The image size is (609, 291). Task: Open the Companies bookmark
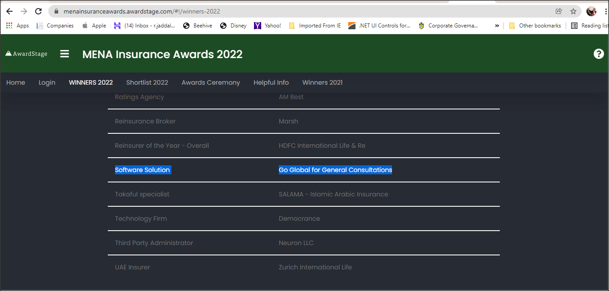[55, 26]
